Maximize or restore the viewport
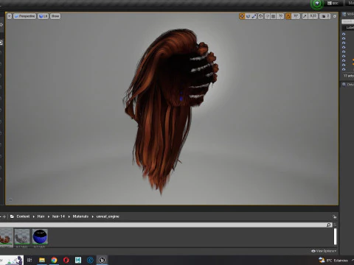 pyautogui.click(x=335, y=16)
